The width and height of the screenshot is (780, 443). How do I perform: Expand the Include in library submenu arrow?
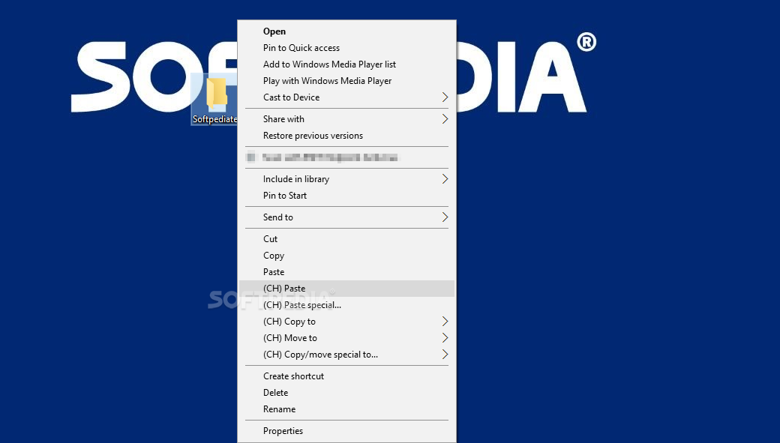[445, 179]
